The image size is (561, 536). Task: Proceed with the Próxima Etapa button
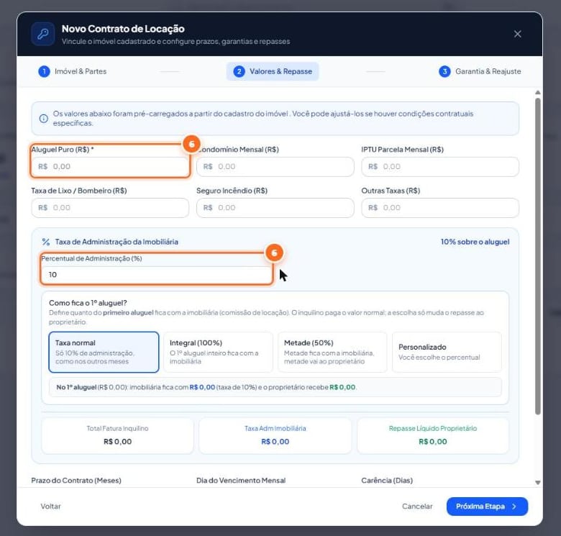pos(487,507)
